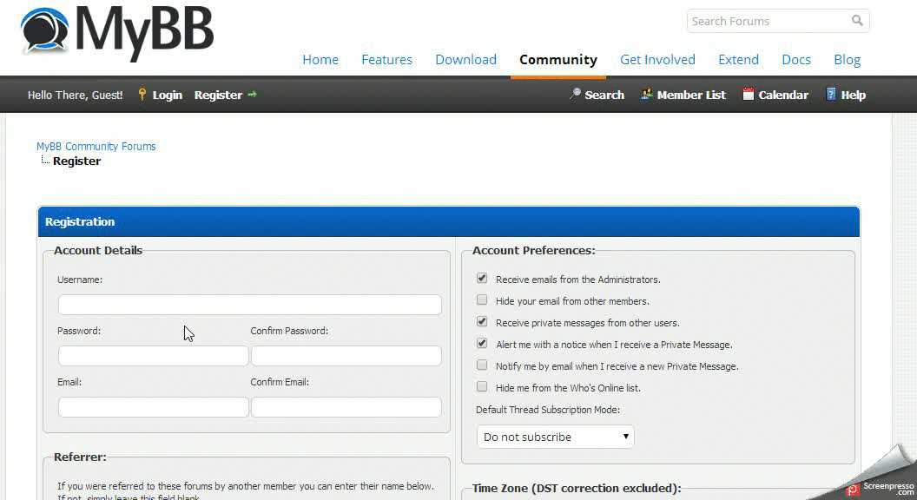Check Hide me from the Who's Online list

pos(482,386)
